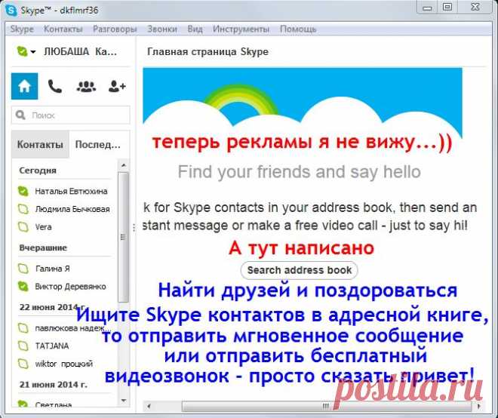The image size is (498, 418).
Task: Switch to the Послед... tab
Action: click(x=98, y=144)
